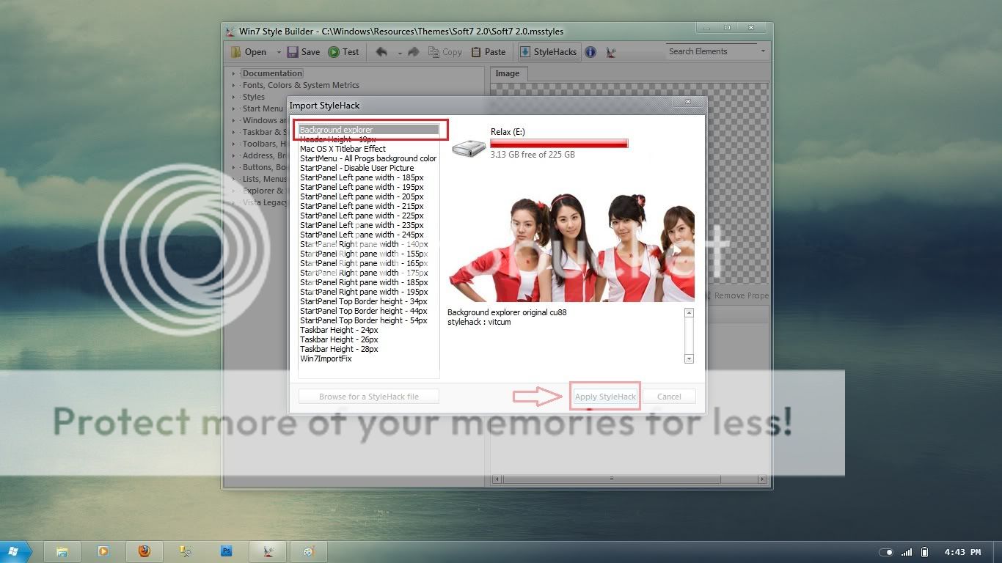Open a theme file with the Open icon
Viewport: 1002px width, 563px height.
(236, 52)
